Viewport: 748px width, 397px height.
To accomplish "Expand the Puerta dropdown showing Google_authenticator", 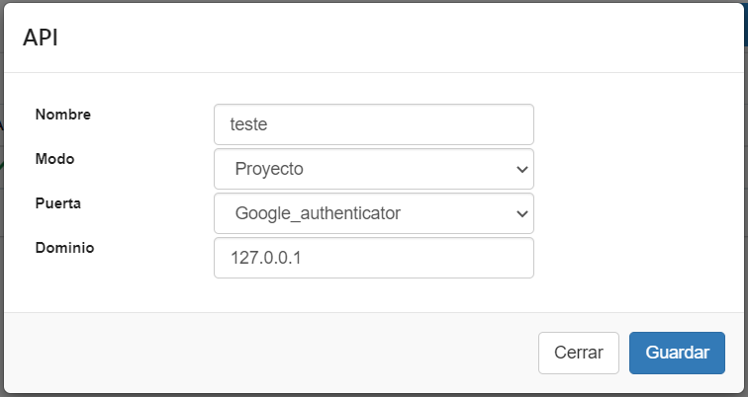I will [x=373, y=213].
